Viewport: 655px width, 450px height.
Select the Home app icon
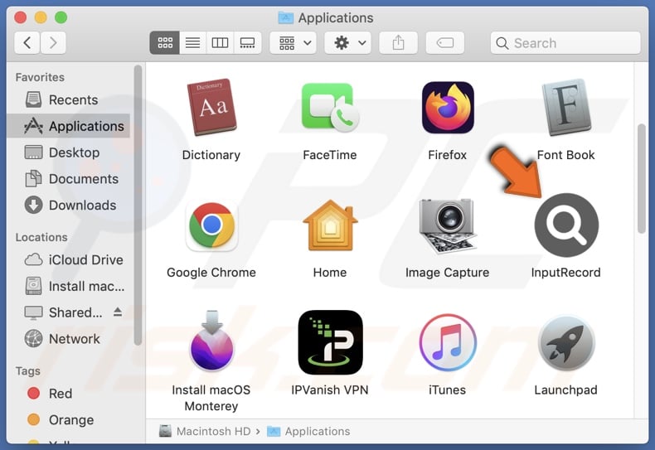(330, 225)
